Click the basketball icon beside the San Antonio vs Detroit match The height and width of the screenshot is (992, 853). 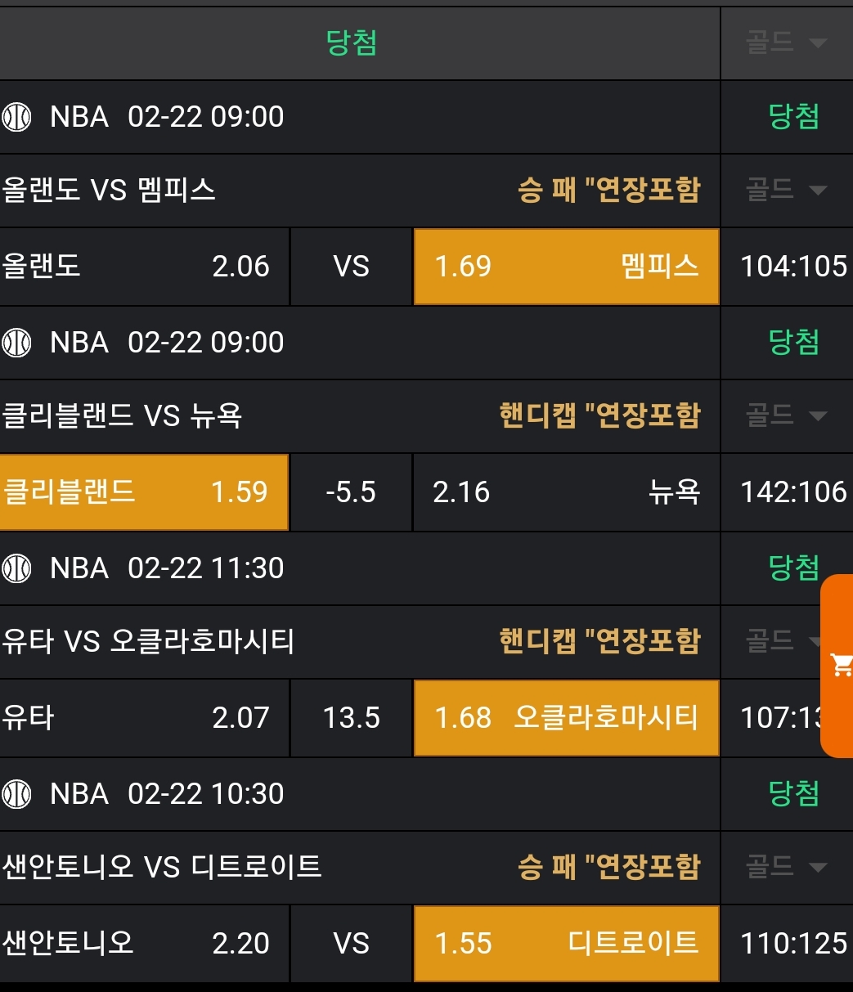coord(16,794)
